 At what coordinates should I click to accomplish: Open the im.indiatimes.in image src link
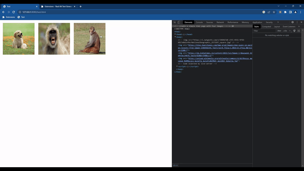pyautogui.click(x=215, y=54)
